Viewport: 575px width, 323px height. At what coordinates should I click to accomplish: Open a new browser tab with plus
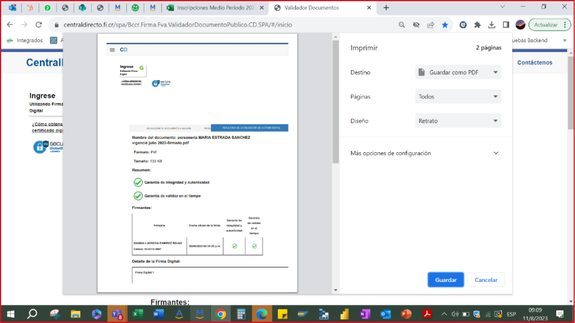tap(386, 8)
